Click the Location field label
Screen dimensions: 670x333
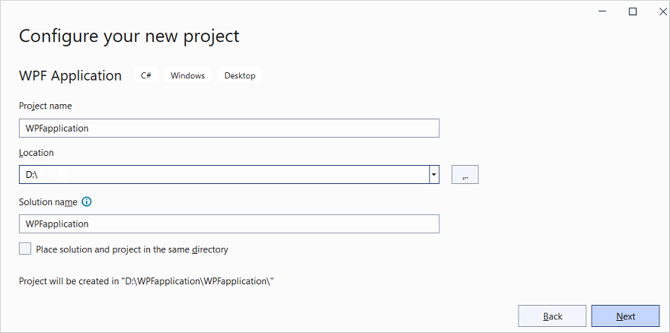[x=37, y=153]
